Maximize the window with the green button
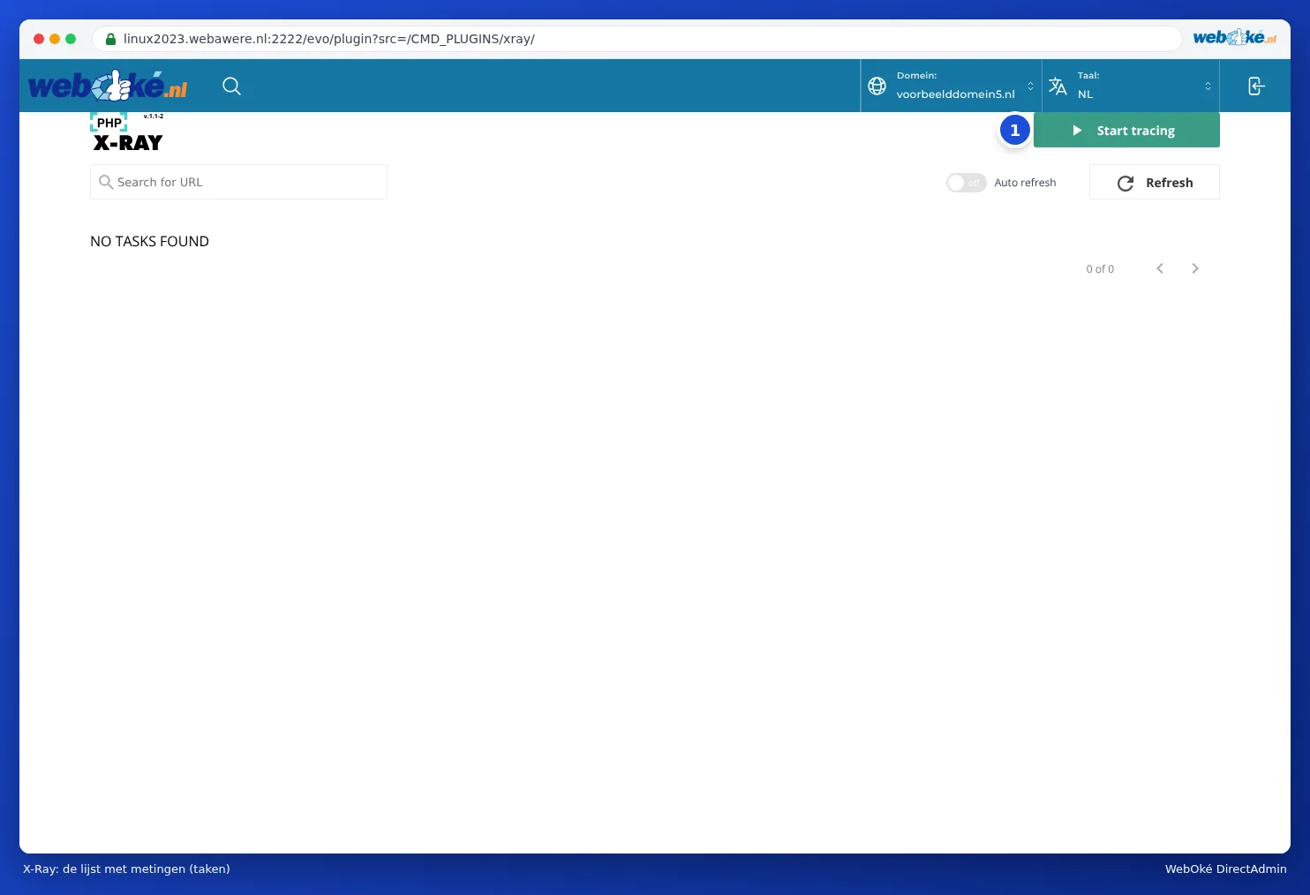The height and width of the screenshot is (895, 1310). pyautogui.click(x=71, y=39)
